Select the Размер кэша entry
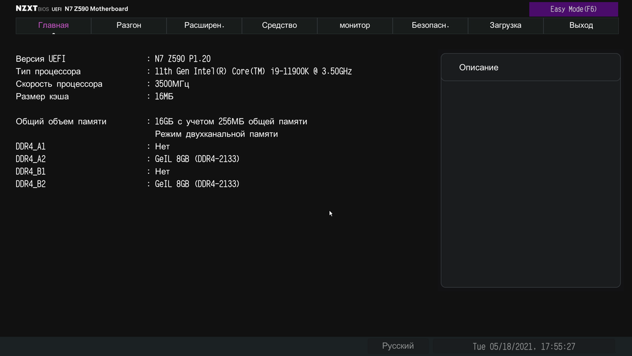This screenshot has width=632, height=356. tap(42, 96)
